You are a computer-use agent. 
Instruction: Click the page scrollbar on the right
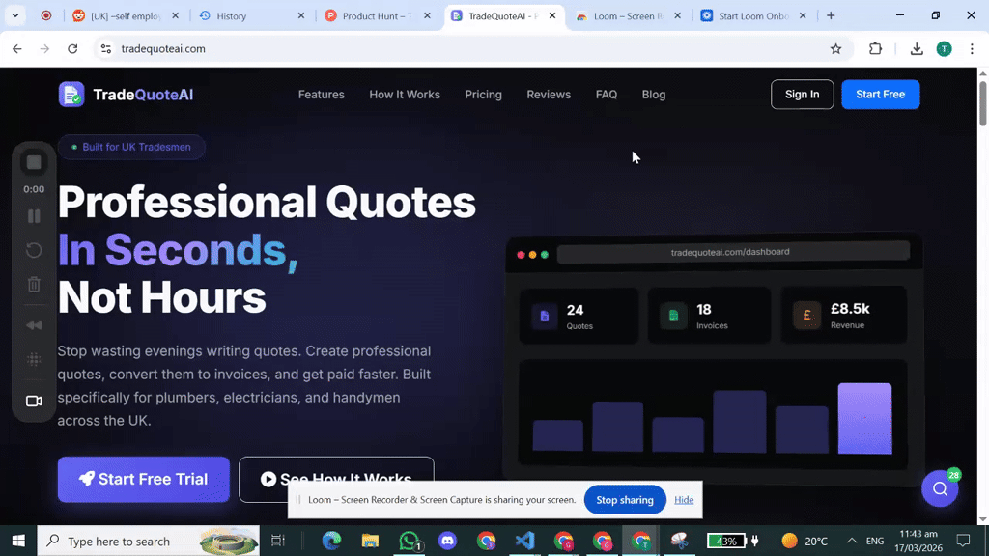[x=981, y=101]
